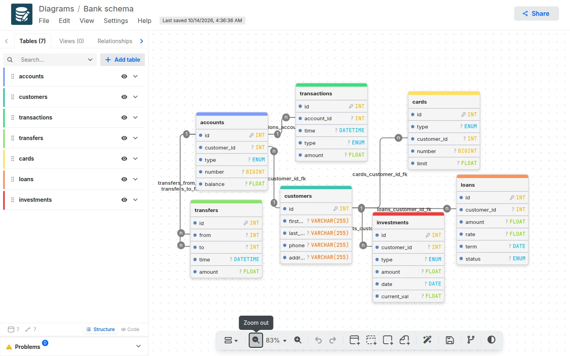Open the layout options dropdown in toolbar
Viewport: 570px width, 356px height.
click(231, 340)
